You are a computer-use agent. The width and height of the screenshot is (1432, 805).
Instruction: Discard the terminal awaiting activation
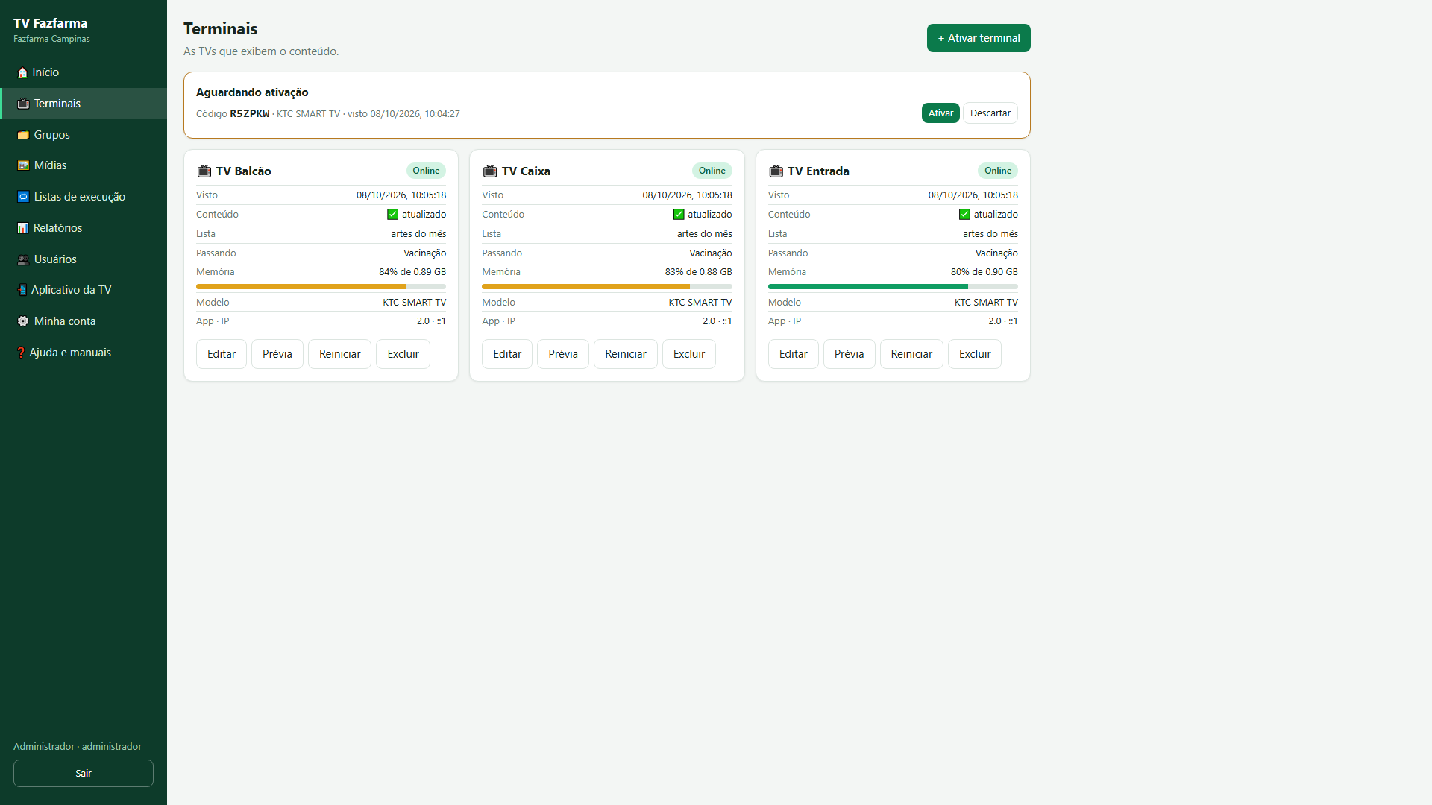click(990, 113)
